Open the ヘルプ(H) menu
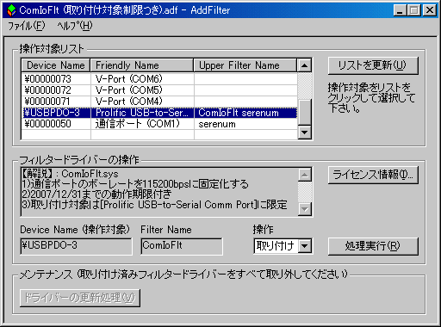 pos(74,26)
